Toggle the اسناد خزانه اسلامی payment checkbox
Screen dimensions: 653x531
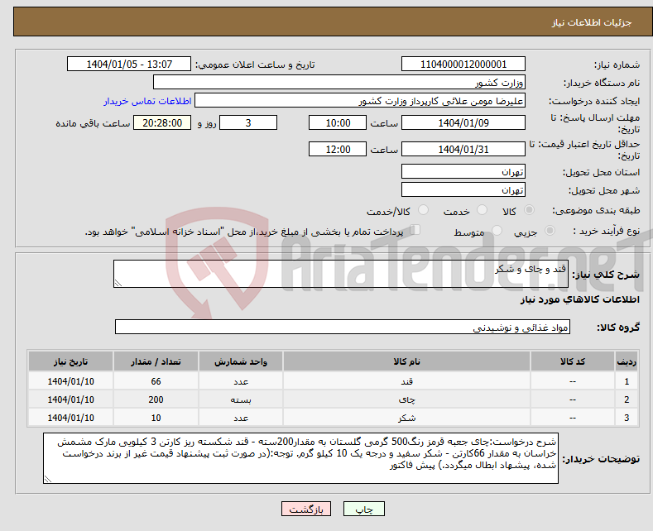coord(415,230)
